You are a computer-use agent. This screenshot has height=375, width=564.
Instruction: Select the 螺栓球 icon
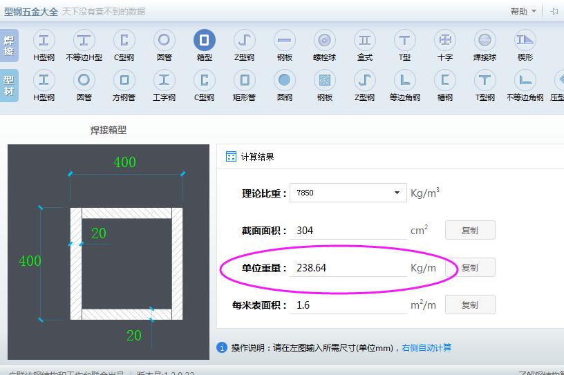click(324, 40)
